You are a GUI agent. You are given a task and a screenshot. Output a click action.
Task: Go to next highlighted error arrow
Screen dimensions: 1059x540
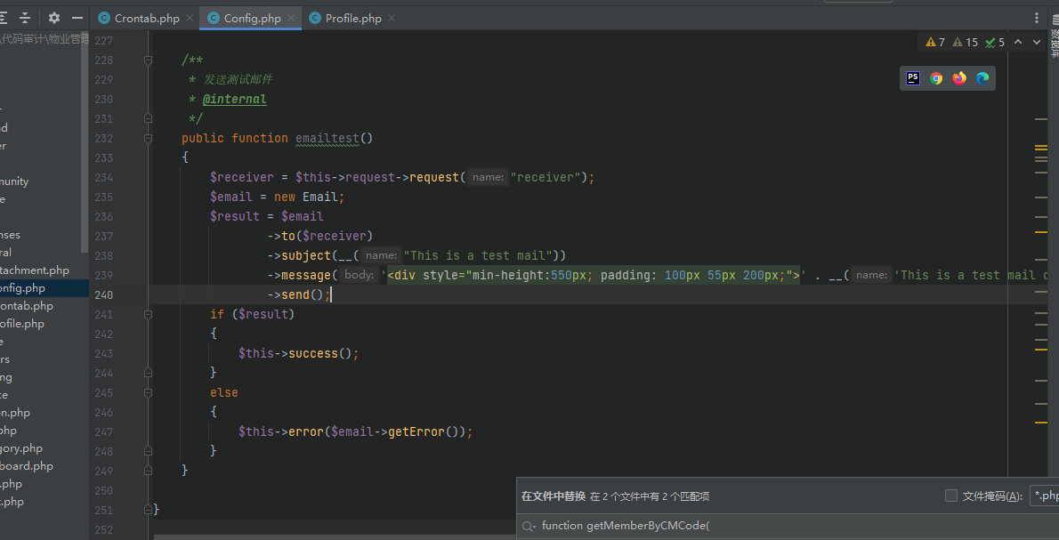coord(1037,42)
